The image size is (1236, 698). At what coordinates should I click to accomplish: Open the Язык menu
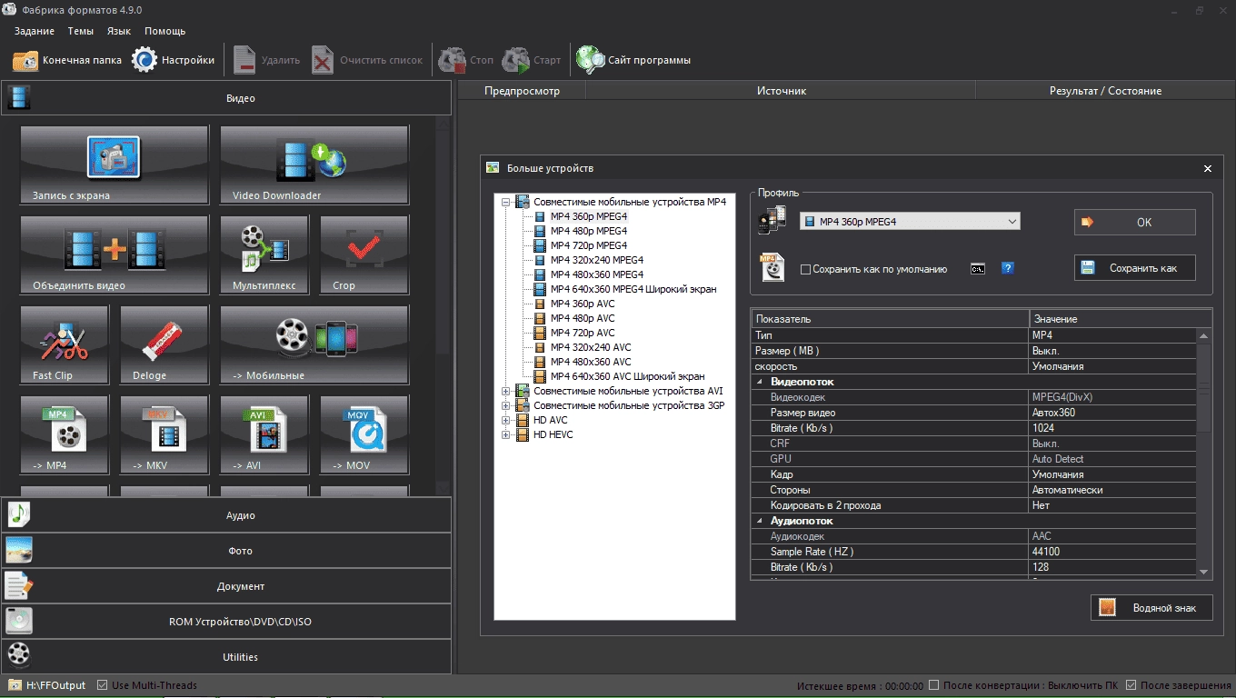pos(119,31)
